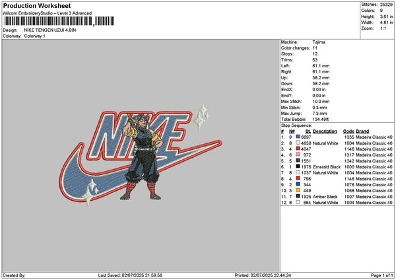Select the blue swatch for stop 6697
This screenshot has width=396, height=280.
click(298, 137)
